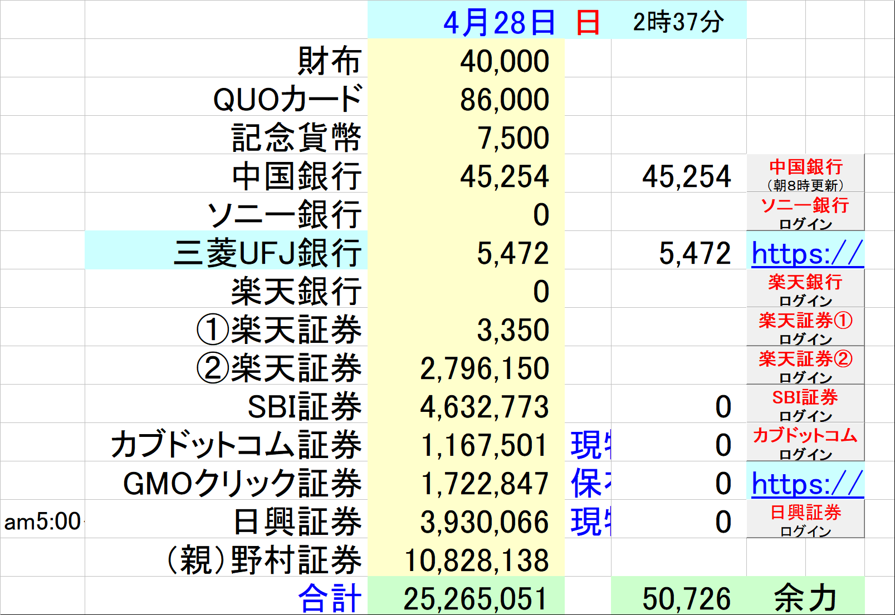Select the (親)野村証券 label cell
This screenshot has width=895, height=615.
[226, 558]
